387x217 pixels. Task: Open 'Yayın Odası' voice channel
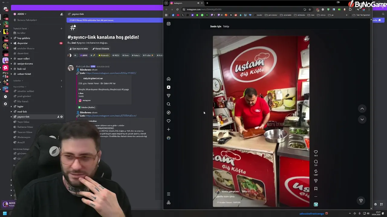[23, 122]
